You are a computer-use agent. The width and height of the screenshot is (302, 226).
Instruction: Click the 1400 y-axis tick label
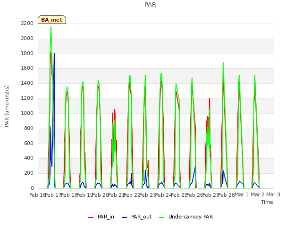pyautogui.click(x=27, y=83)
